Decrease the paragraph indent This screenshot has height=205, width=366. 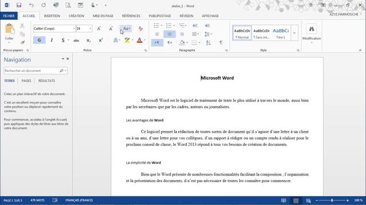pyautogui.click(x=195, y=26)
